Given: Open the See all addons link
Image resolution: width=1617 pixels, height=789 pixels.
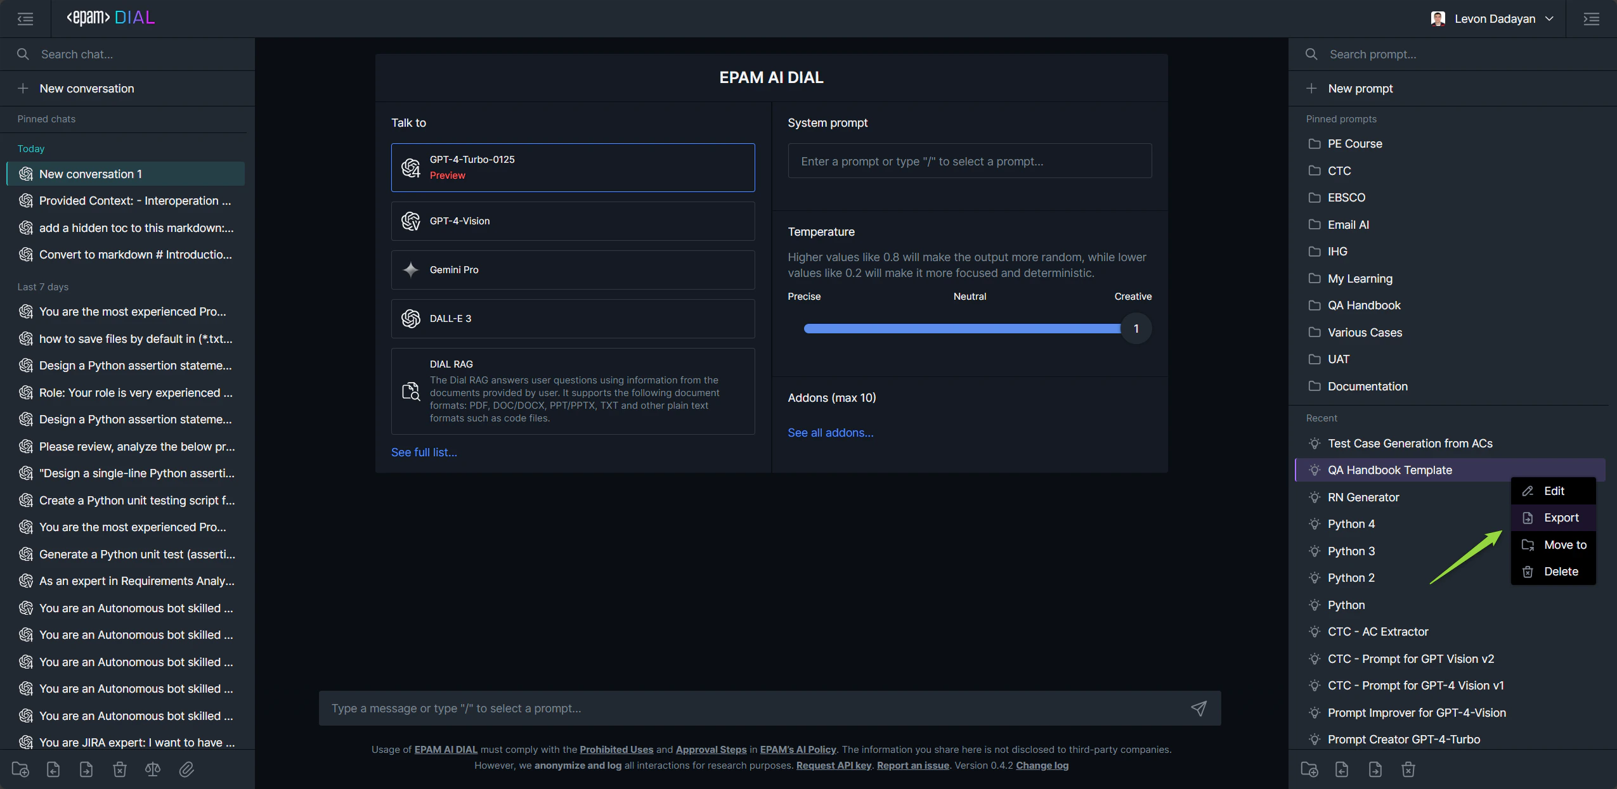Looking at the screenshot, I should point(830,433).
